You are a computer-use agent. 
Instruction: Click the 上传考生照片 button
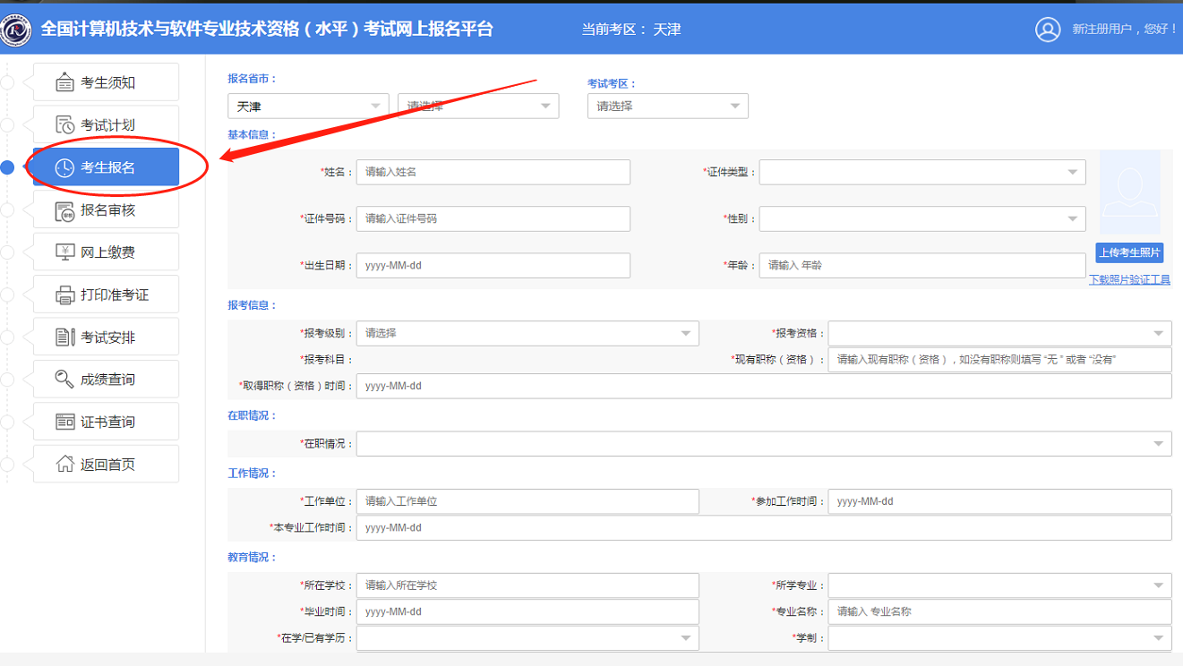tap(1129, 252)
